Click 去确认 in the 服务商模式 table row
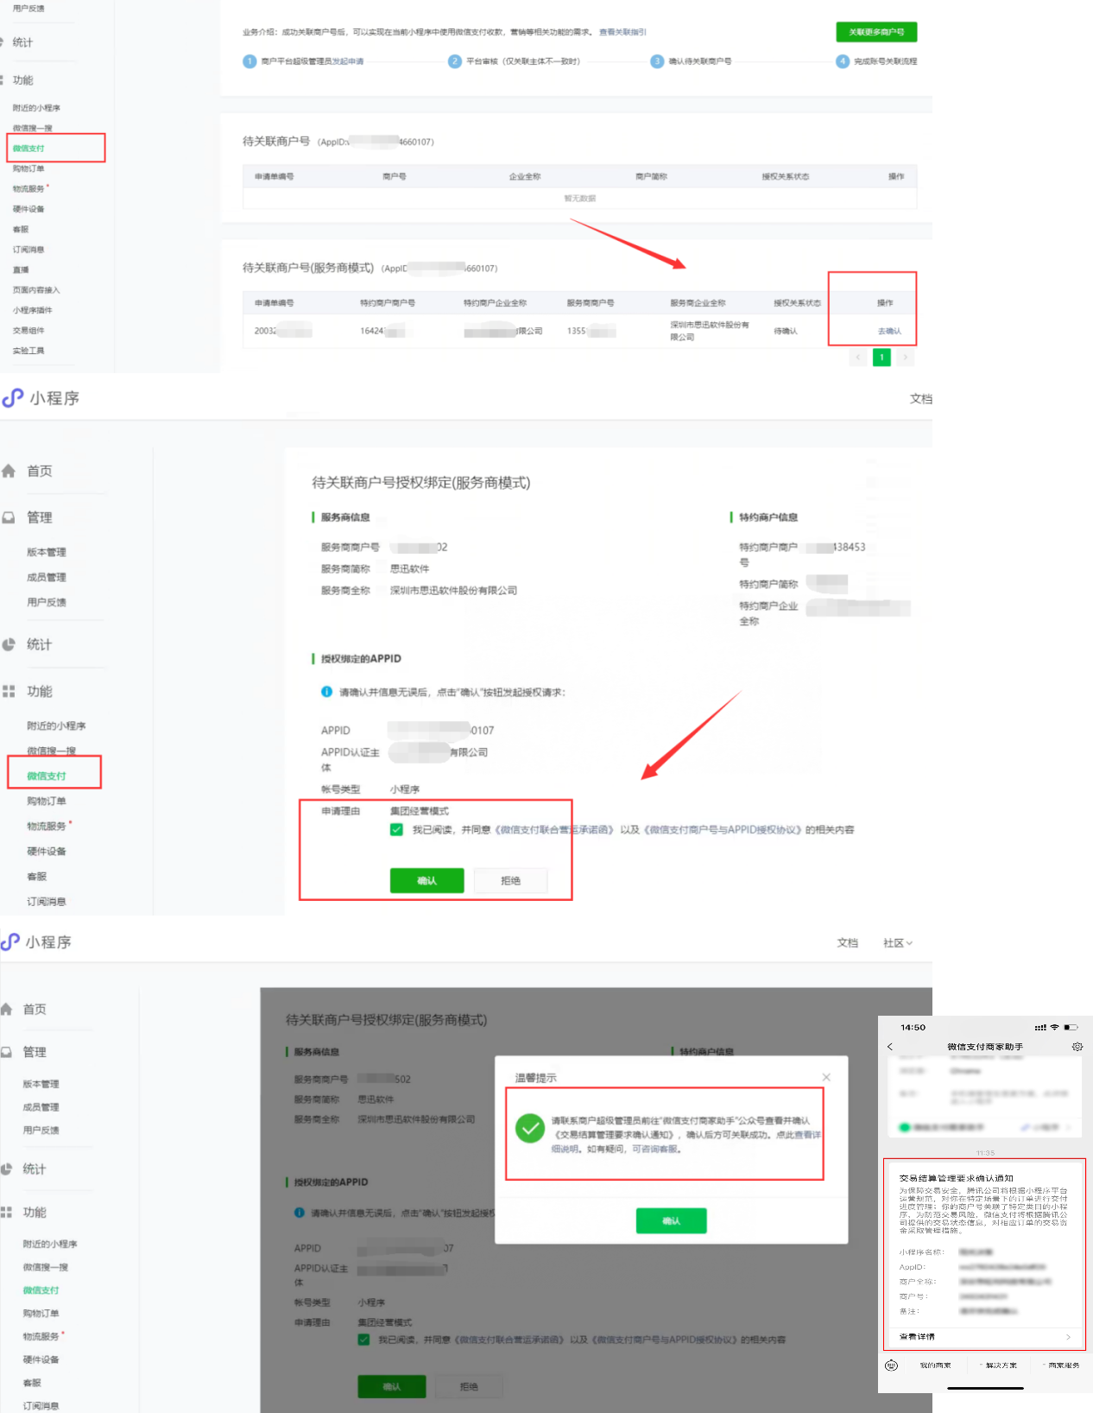 [x=889, y=332]
